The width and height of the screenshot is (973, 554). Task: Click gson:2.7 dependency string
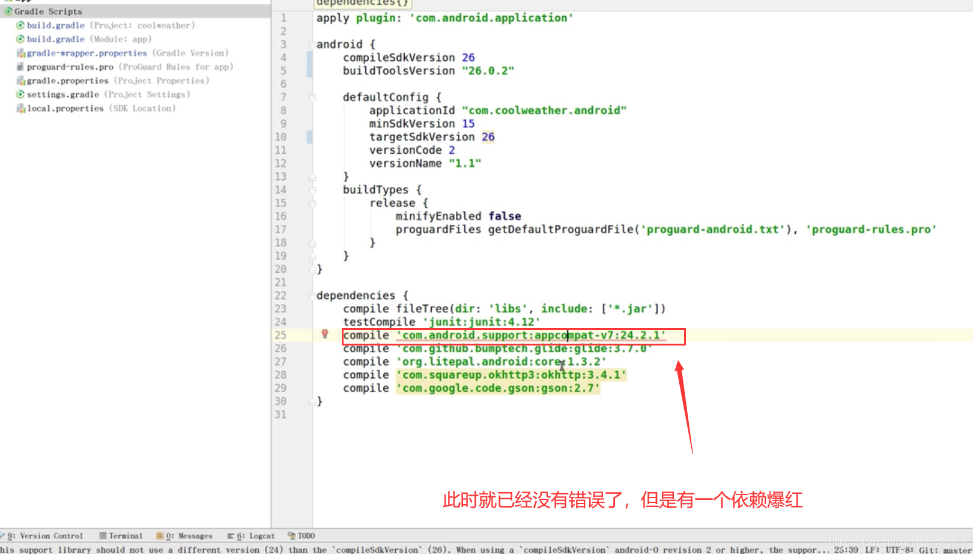[x=498, y=388]
